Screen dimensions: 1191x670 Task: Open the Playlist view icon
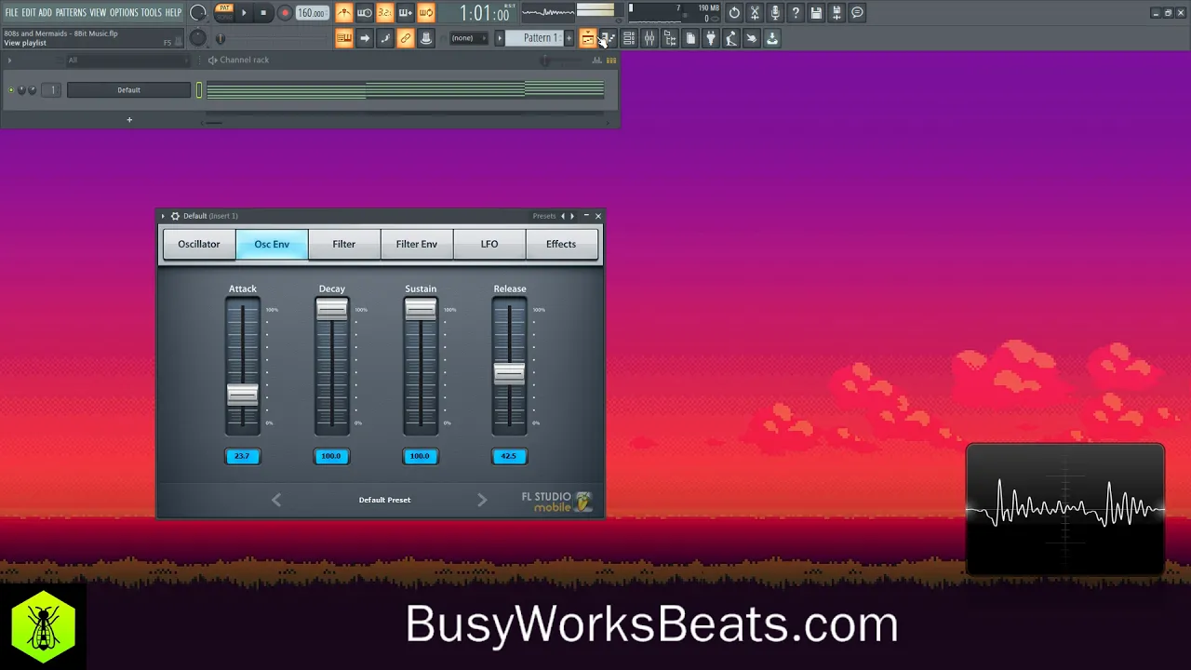(588, 38)
